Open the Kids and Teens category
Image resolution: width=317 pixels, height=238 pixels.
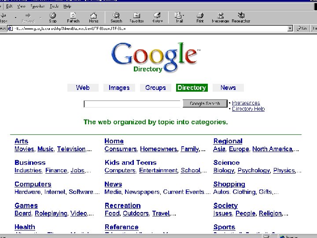tap(130, 163)
